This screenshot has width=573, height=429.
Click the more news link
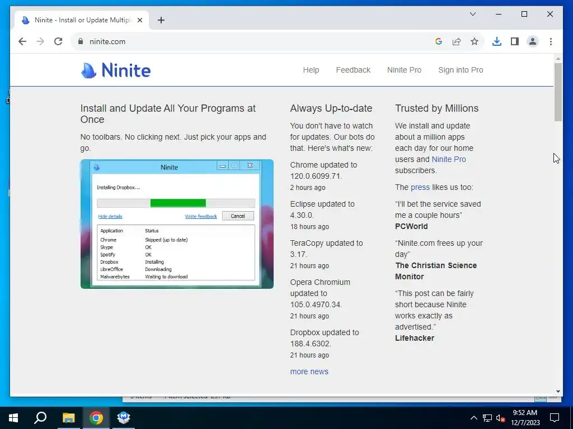click(309, 371)
